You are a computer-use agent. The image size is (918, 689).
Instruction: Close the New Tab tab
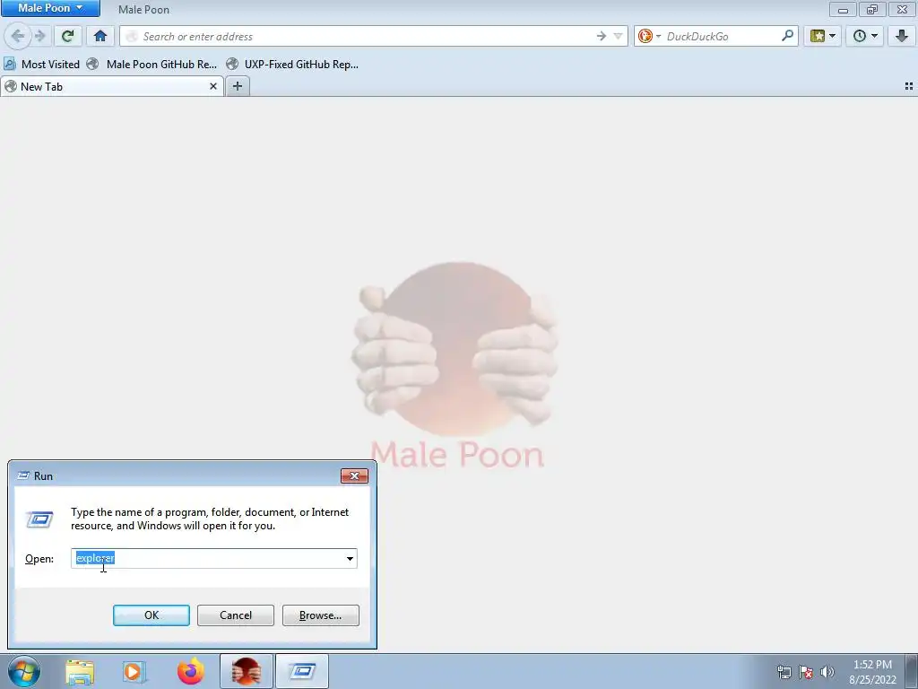click(213, 87)
